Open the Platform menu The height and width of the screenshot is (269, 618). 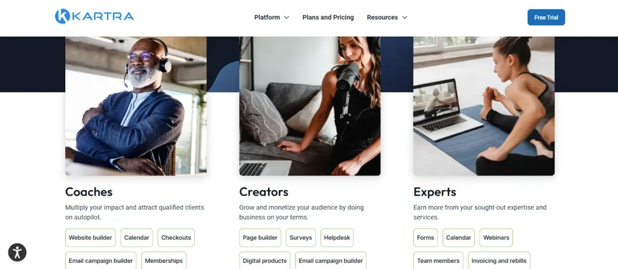(267, 17)
